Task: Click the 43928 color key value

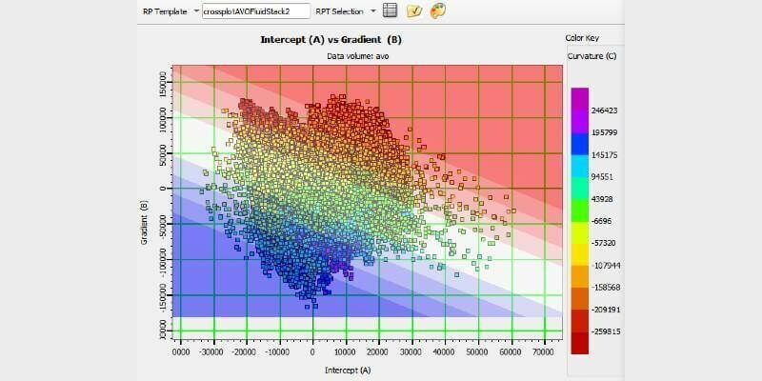Action: [x=603, y=199]
